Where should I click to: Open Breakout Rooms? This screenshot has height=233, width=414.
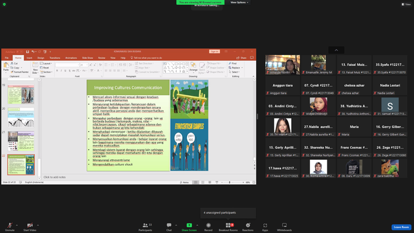(228, 227)
